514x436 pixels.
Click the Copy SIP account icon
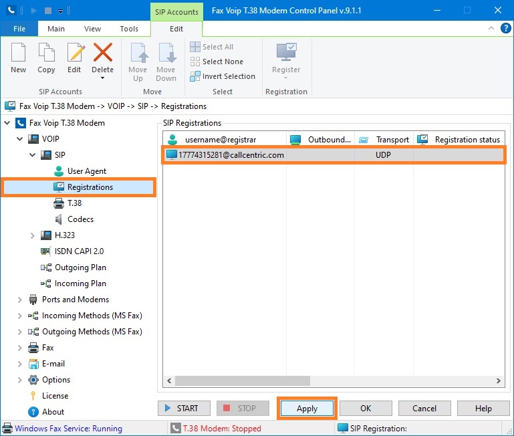pyautogui.click(x=46, y=52)
